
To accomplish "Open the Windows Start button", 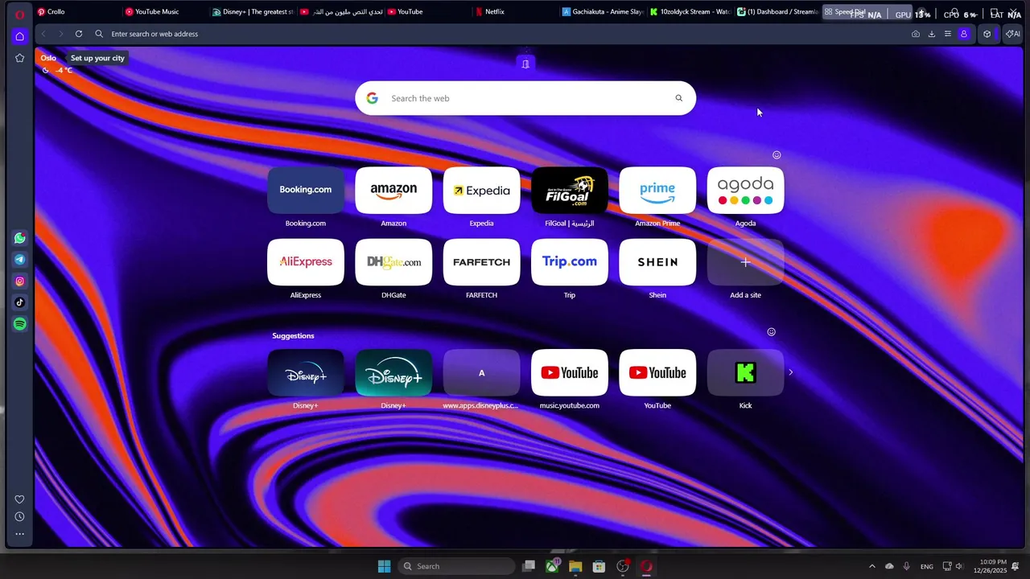I will click(384, 566).
